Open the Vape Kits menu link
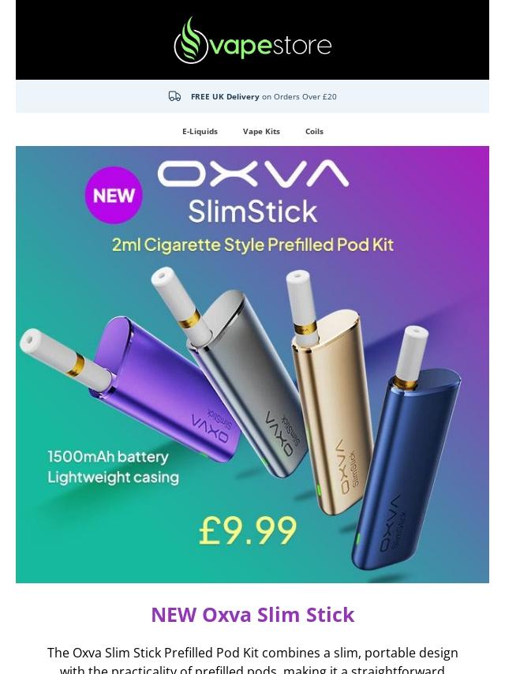 point(261,132)
